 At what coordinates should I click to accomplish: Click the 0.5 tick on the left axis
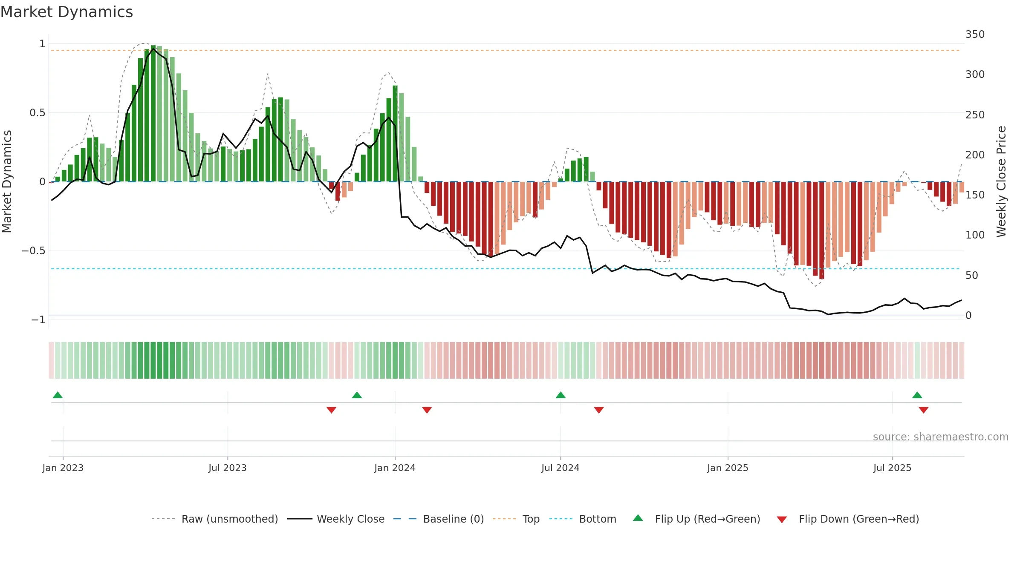coord(37,112)
